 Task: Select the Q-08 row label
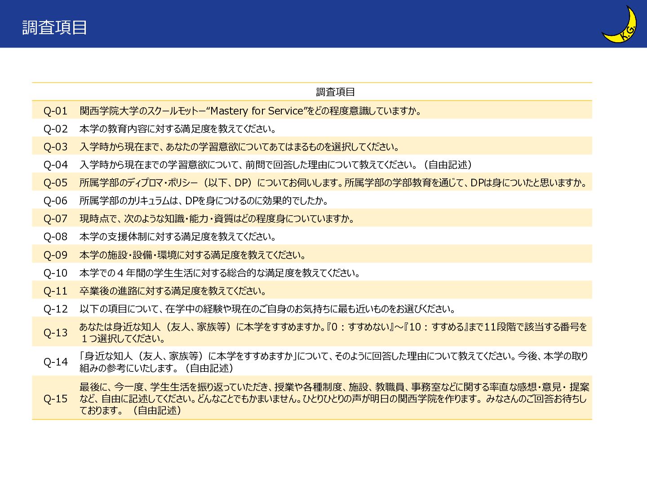coord(55,237)
